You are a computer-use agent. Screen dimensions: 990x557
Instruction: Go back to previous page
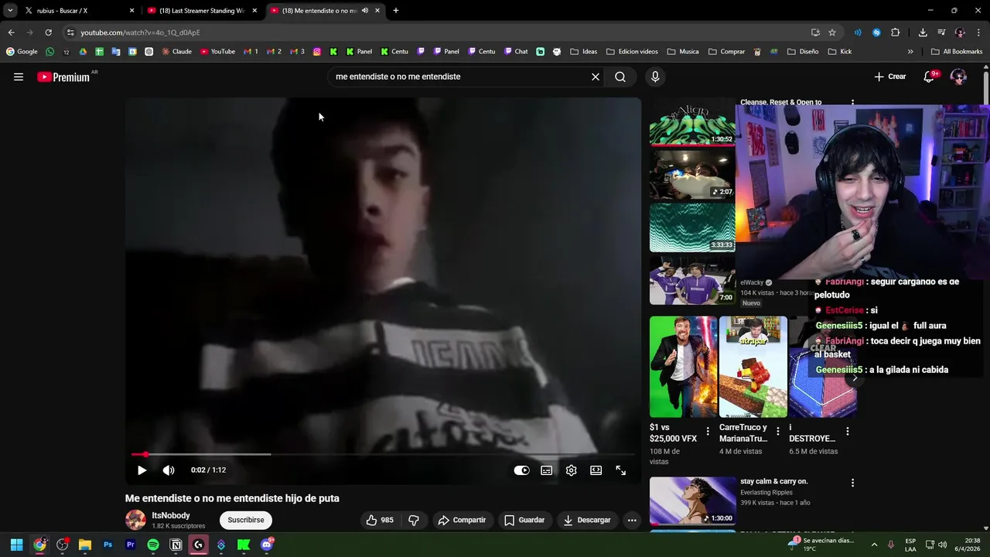(11, 32)
